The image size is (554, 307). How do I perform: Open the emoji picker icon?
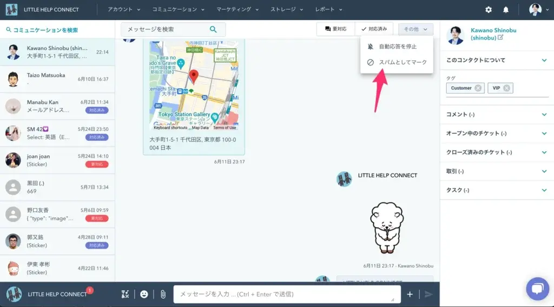click(x=144, y=294)
